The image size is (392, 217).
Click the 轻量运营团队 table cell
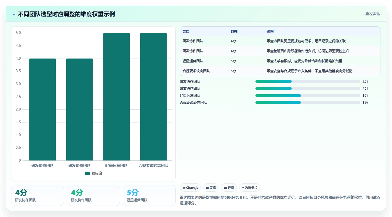point(193,61)
